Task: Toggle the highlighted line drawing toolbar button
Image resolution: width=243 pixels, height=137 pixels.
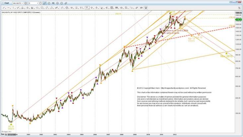Action: click(44, 3)
